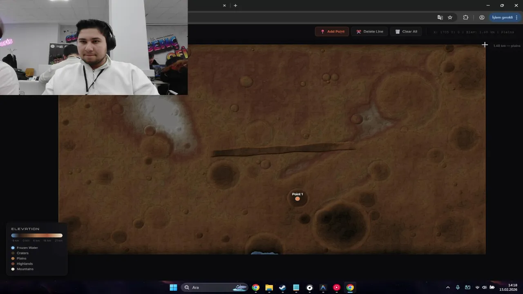Click the Plains legend entry
Viewport: 523px width, 294px height.
point(18,258)
